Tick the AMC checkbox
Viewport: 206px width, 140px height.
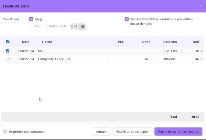31,26
